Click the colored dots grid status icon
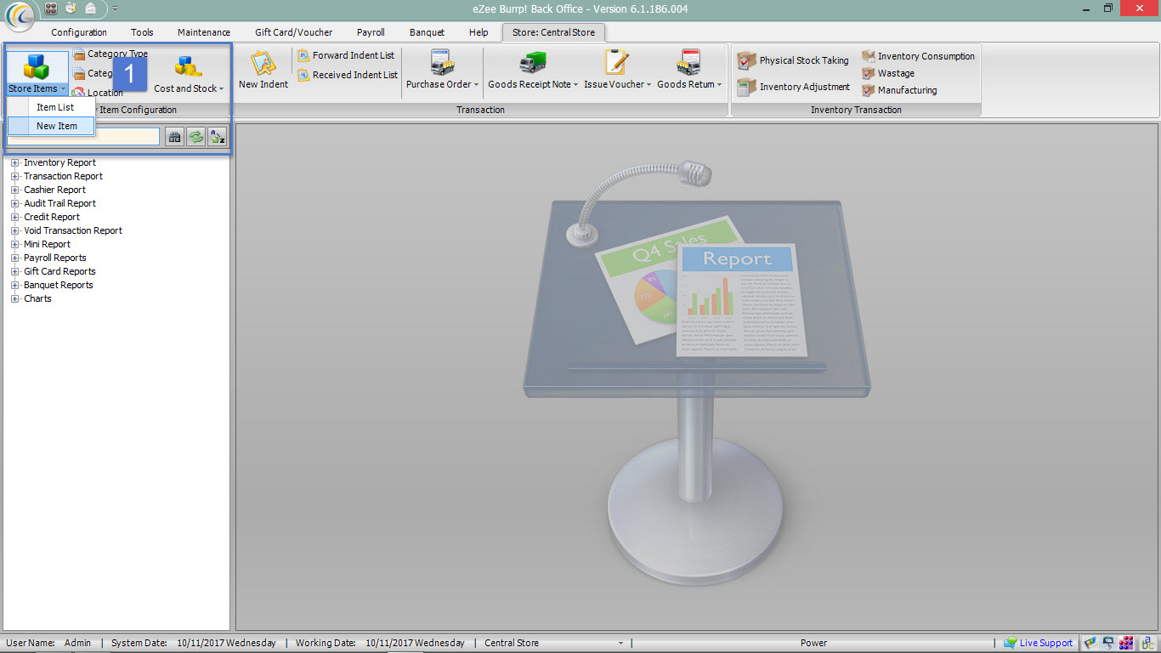 point(1127,643)
